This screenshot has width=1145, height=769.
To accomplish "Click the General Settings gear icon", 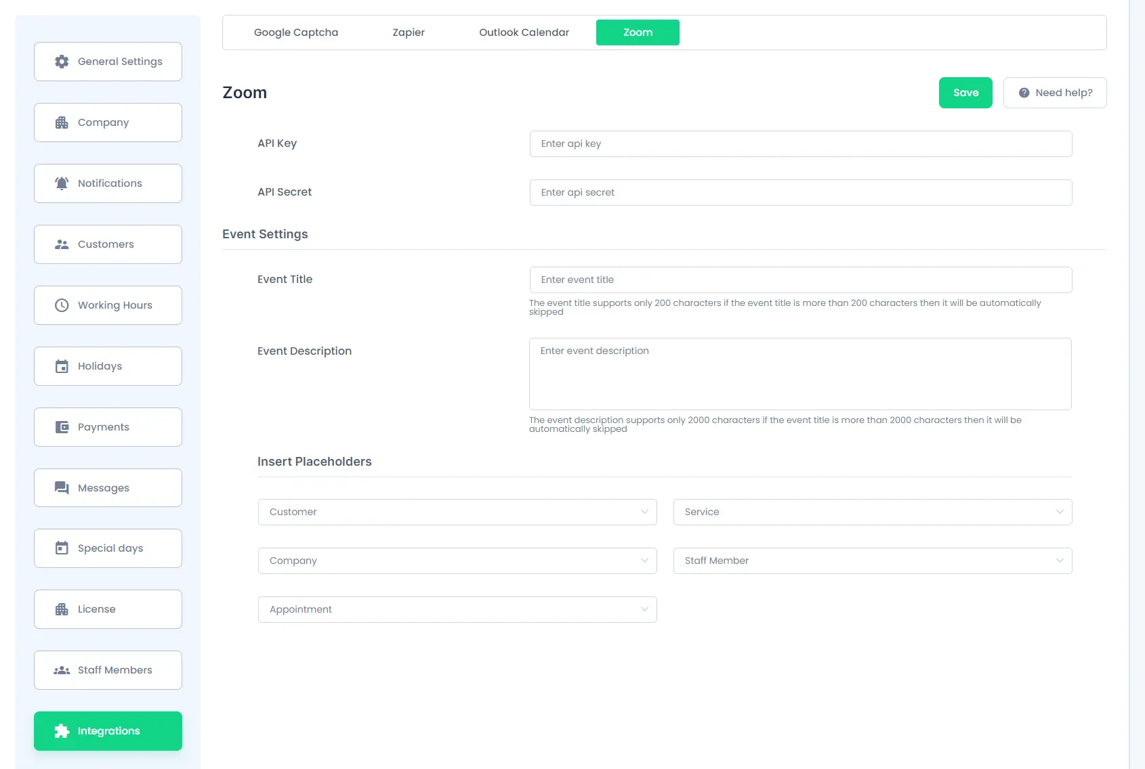I will click(x=62, y=62).
